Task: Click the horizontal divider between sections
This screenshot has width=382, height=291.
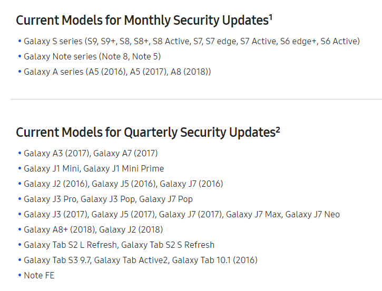Action: coord(196,99)
